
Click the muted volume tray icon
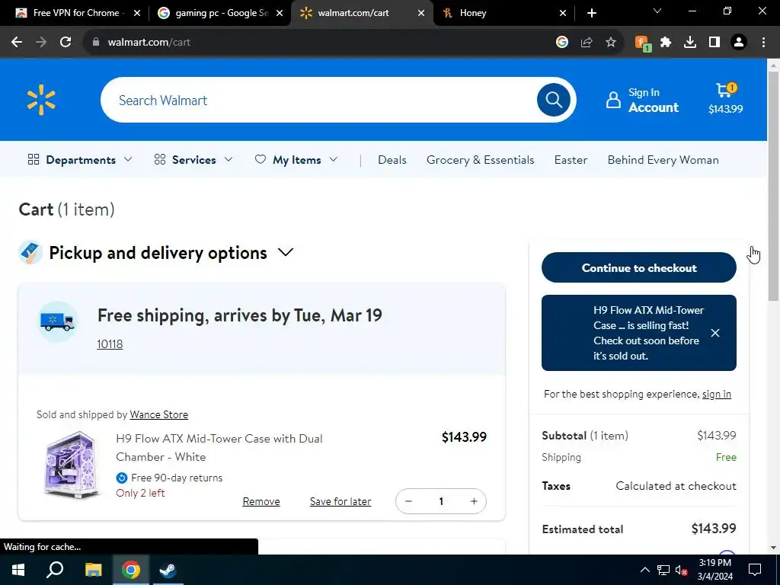click(681, 570)
